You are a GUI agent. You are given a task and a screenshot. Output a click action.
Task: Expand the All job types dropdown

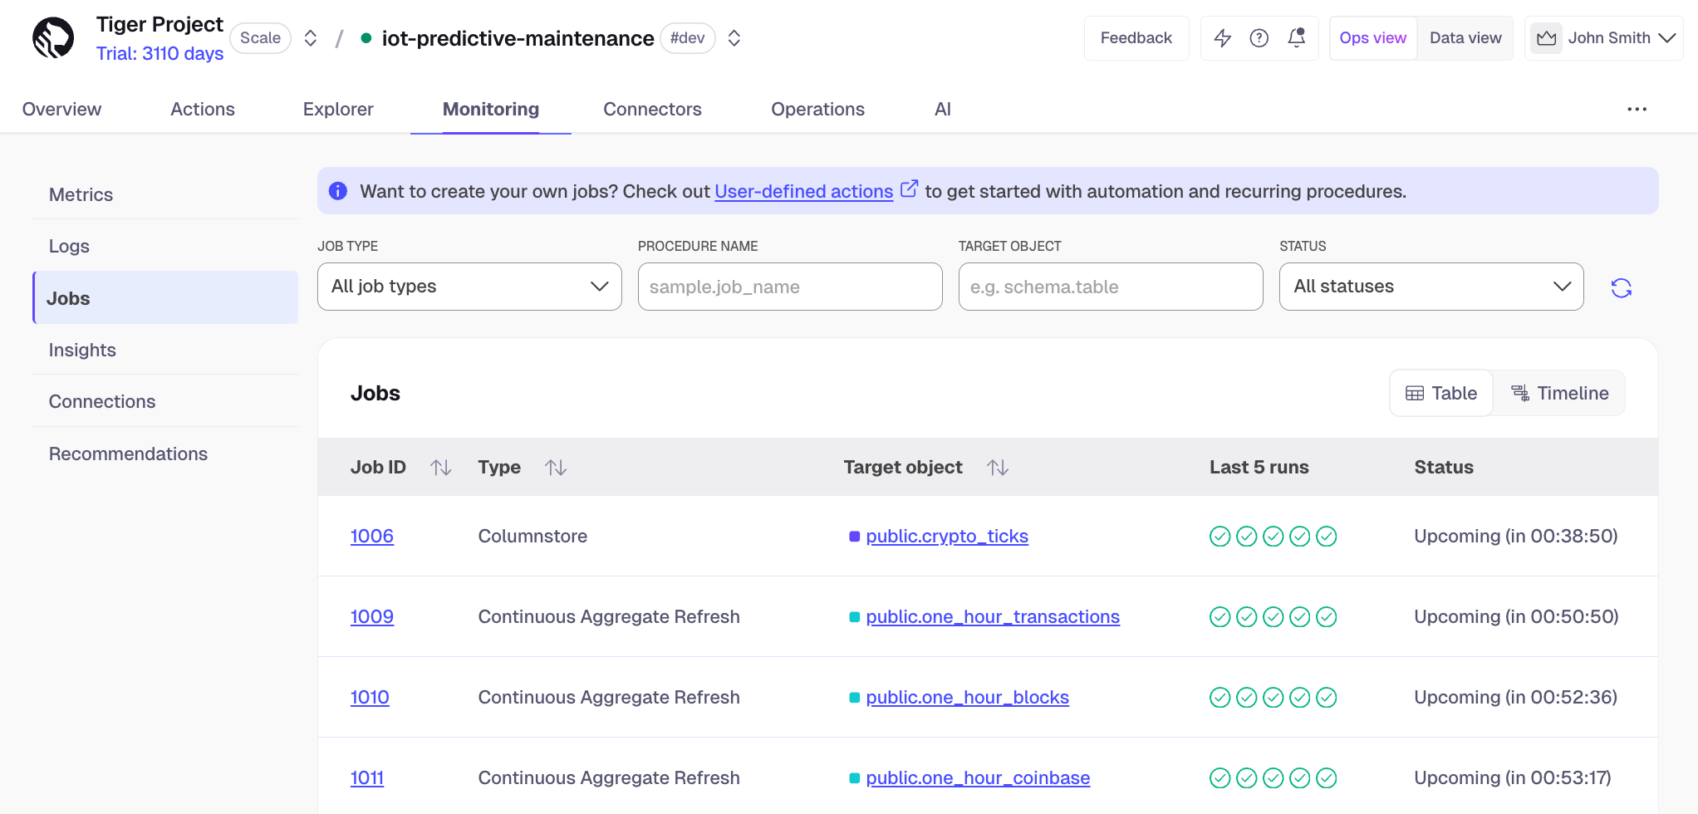(x=469, y=287)
